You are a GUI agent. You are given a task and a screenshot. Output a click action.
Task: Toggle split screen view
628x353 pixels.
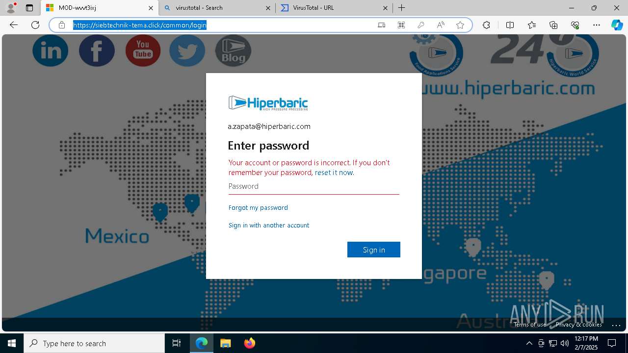click(x=510, y=25)
